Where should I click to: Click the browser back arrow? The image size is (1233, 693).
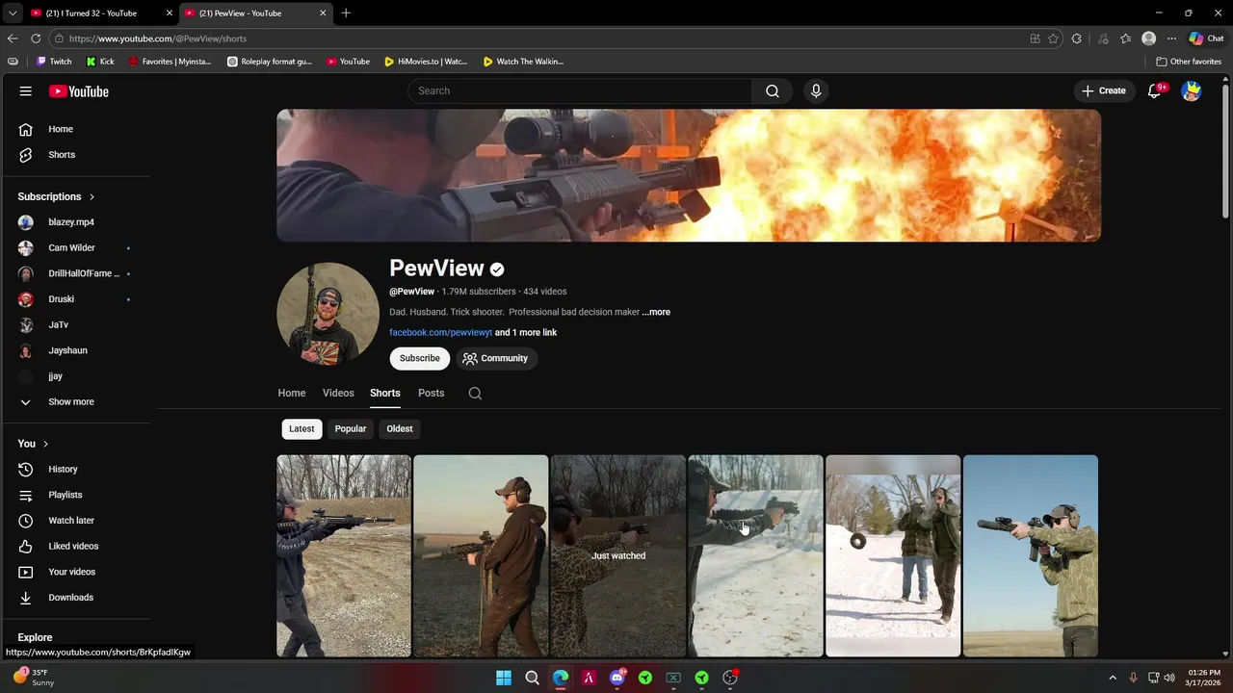(13, 38)
